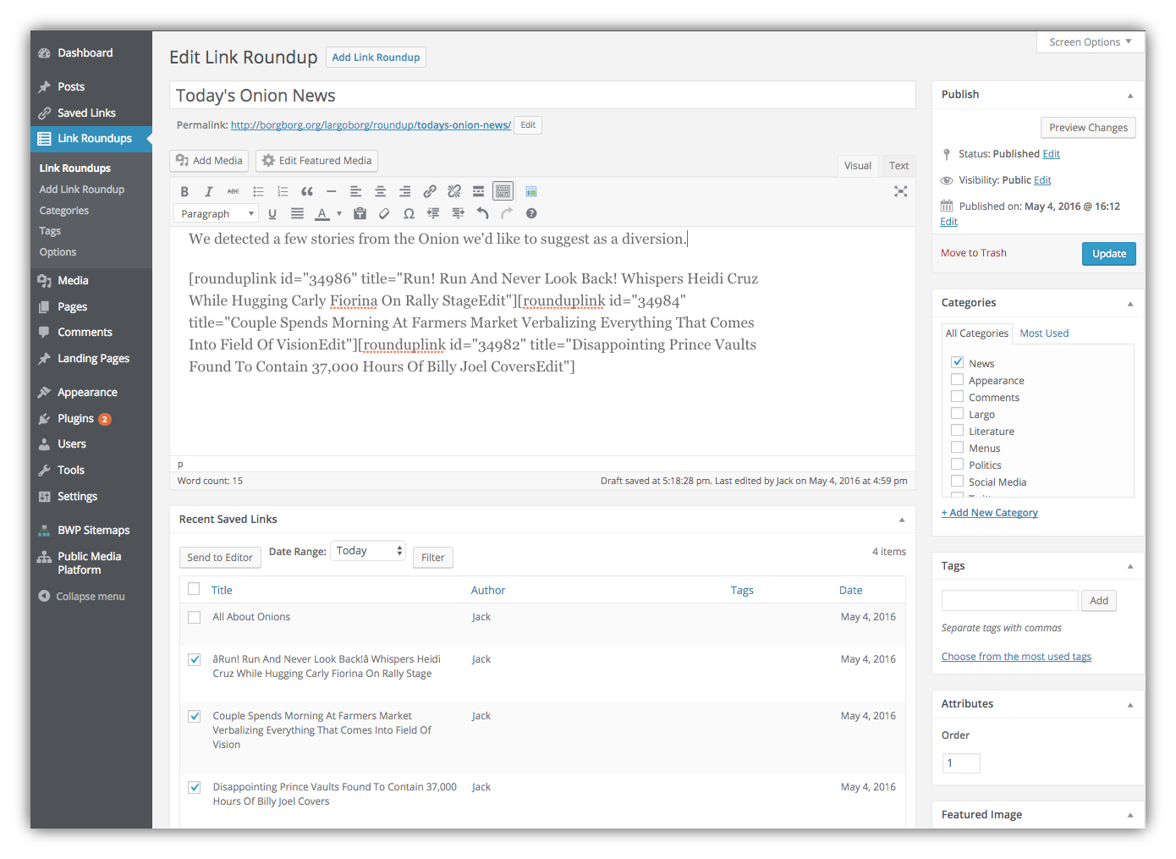Screen dimensions: 1176x859
Task: Open the Paragraph format dropdown
Action: [x=217, y=213]
